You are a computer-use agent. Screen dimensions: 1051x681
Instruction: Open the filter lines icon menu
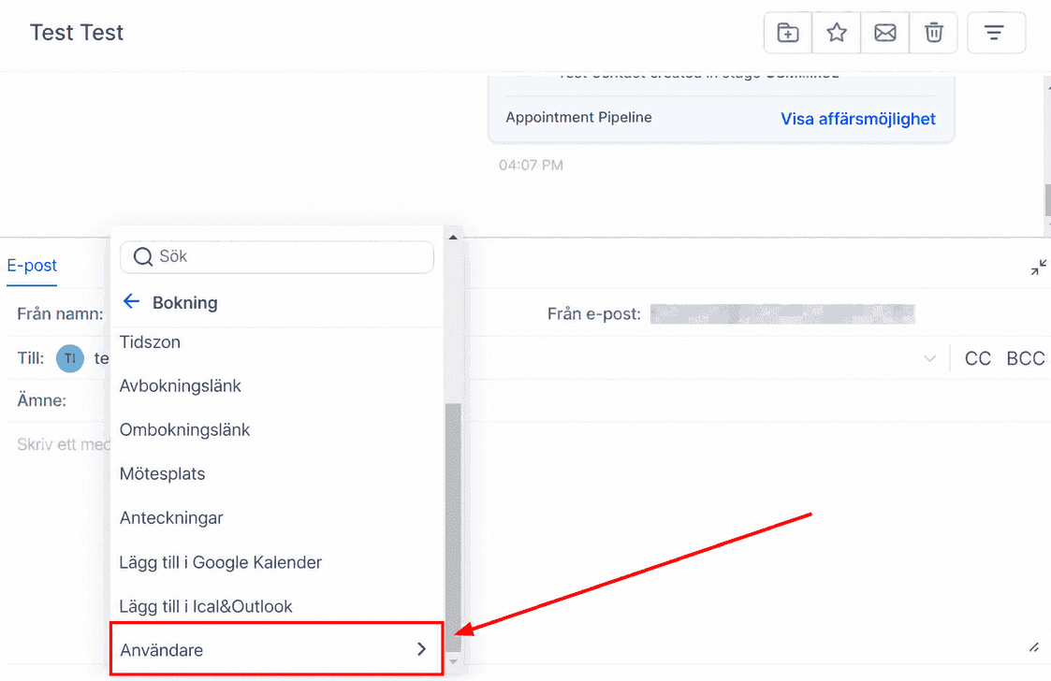(996, 32)
